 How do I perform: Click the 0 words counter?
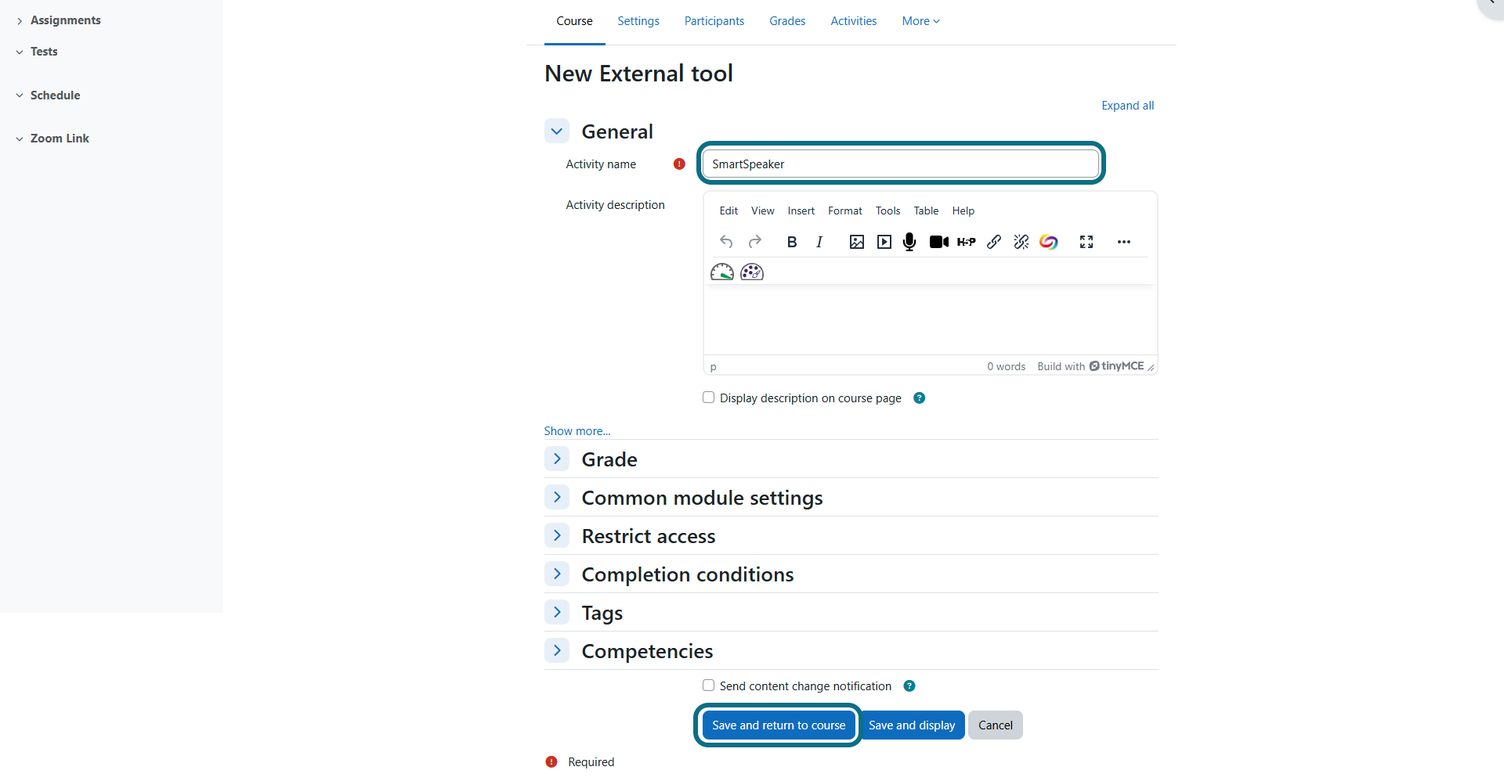[1006, 366]
